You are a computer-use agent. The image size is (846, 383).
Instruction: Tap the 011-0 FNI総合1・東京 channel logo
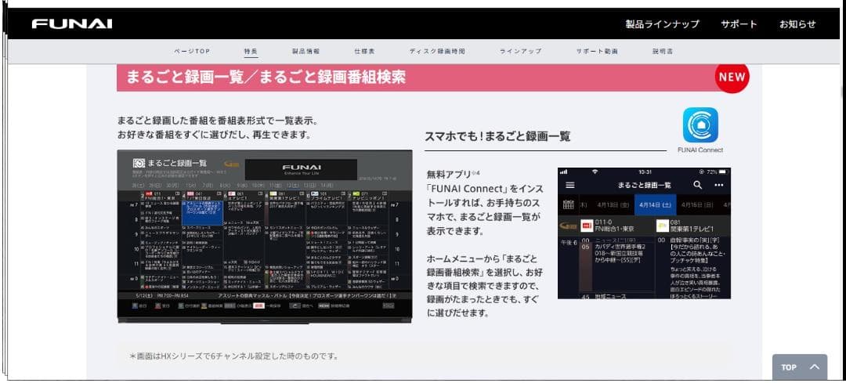587,226
